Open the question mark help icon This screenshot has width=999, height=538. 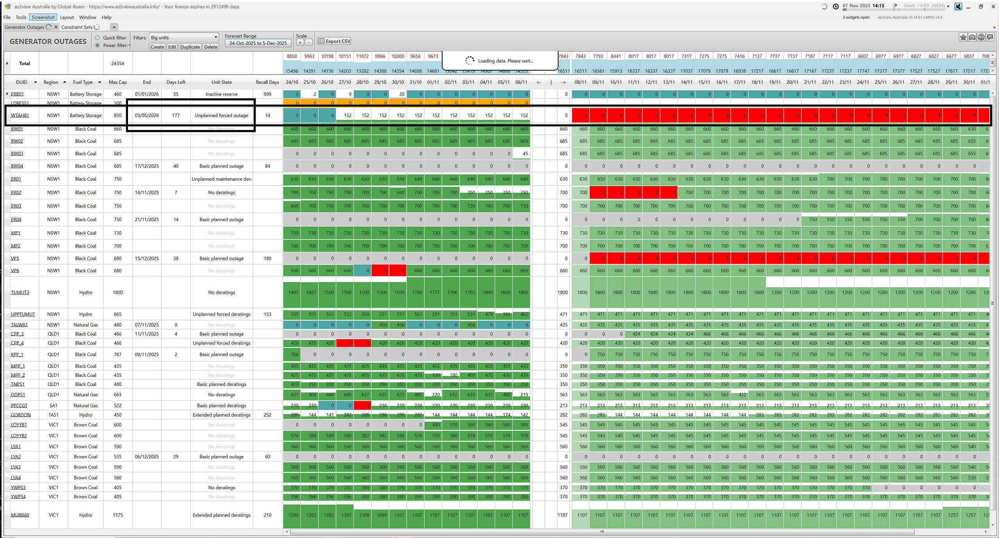[x=981, y=37]
